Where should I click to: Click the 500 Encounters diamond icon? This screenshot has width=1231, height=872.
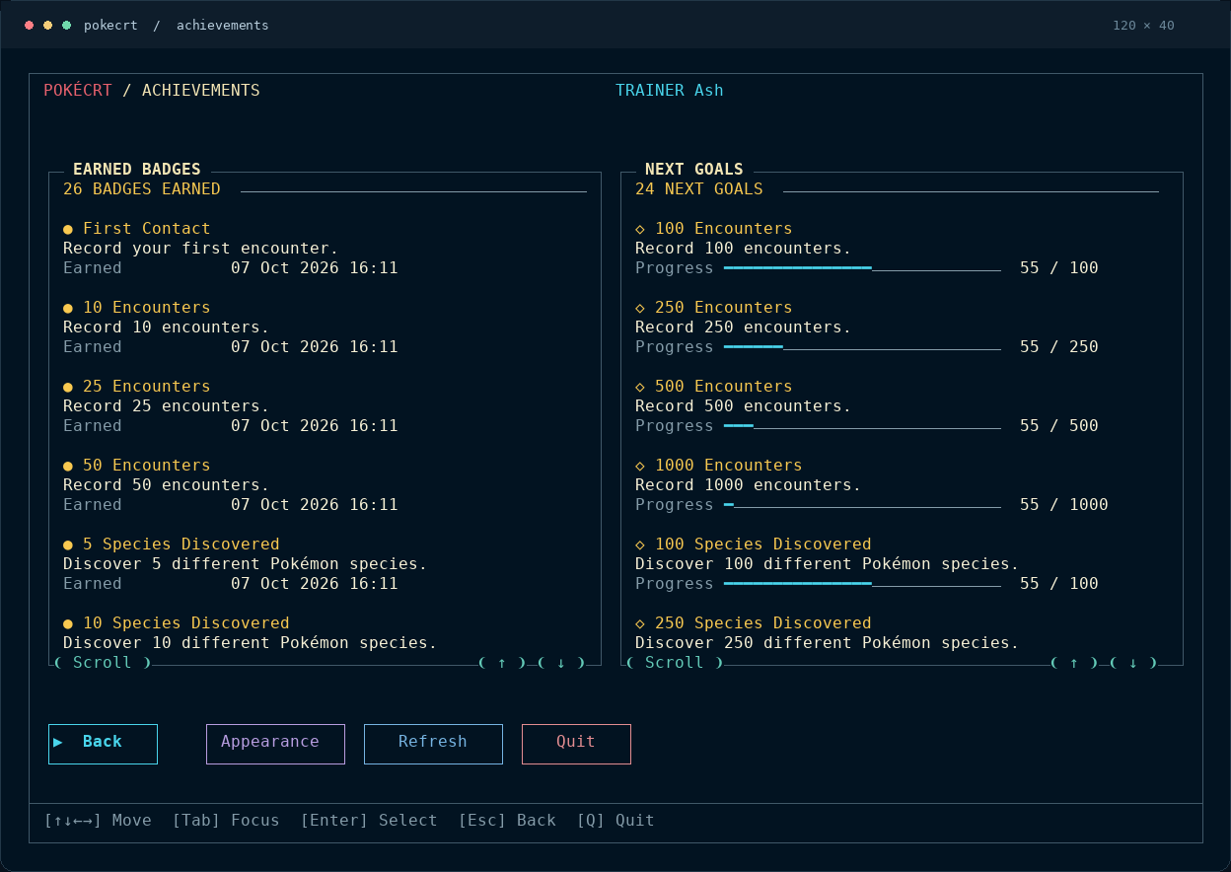pos(640,387)
